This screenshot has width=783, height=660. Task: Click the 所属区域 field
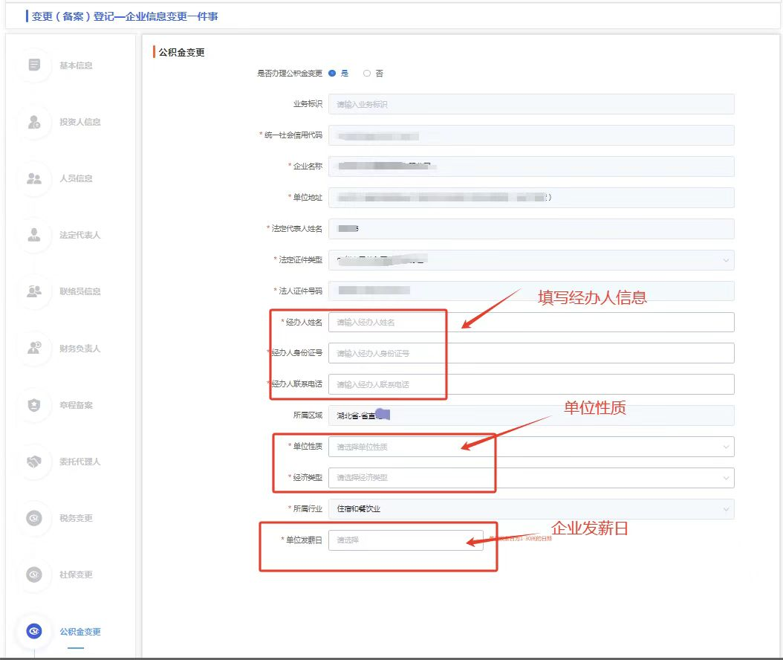[x=531, y=415]
